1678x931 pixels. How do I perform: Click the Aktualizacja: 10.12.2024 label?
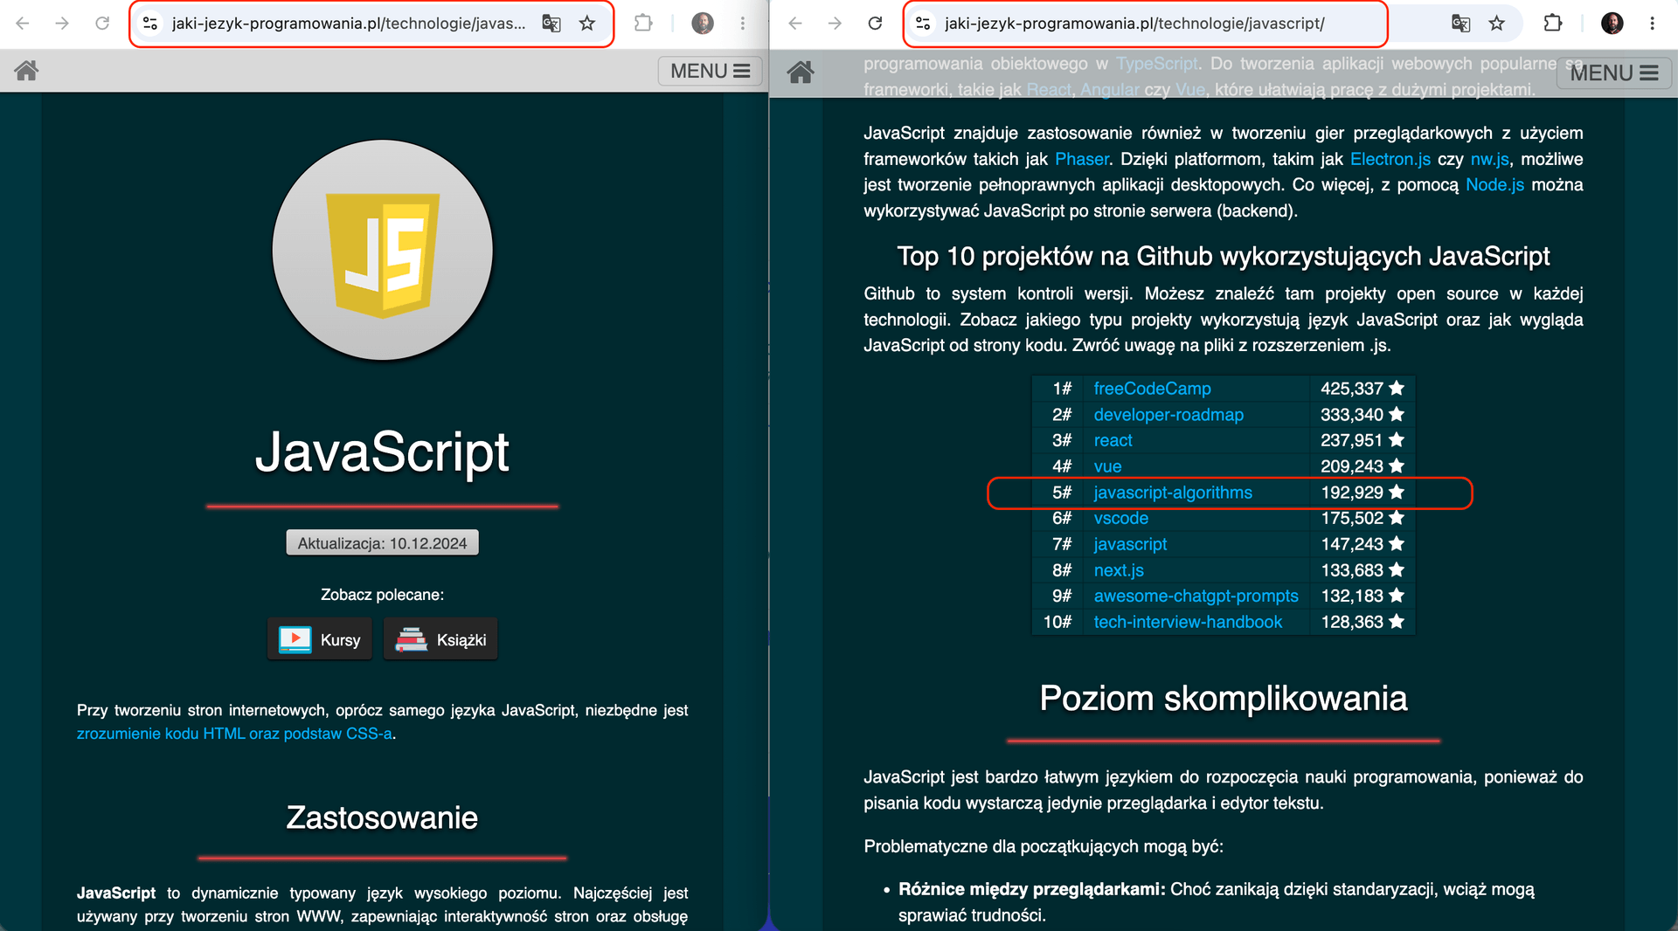[383, 543]
